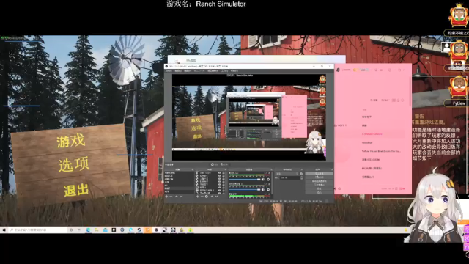This screenshot has width=469, height=264.
Task: Open Steam from the Windows taskbar
Action: click(139, 230)
